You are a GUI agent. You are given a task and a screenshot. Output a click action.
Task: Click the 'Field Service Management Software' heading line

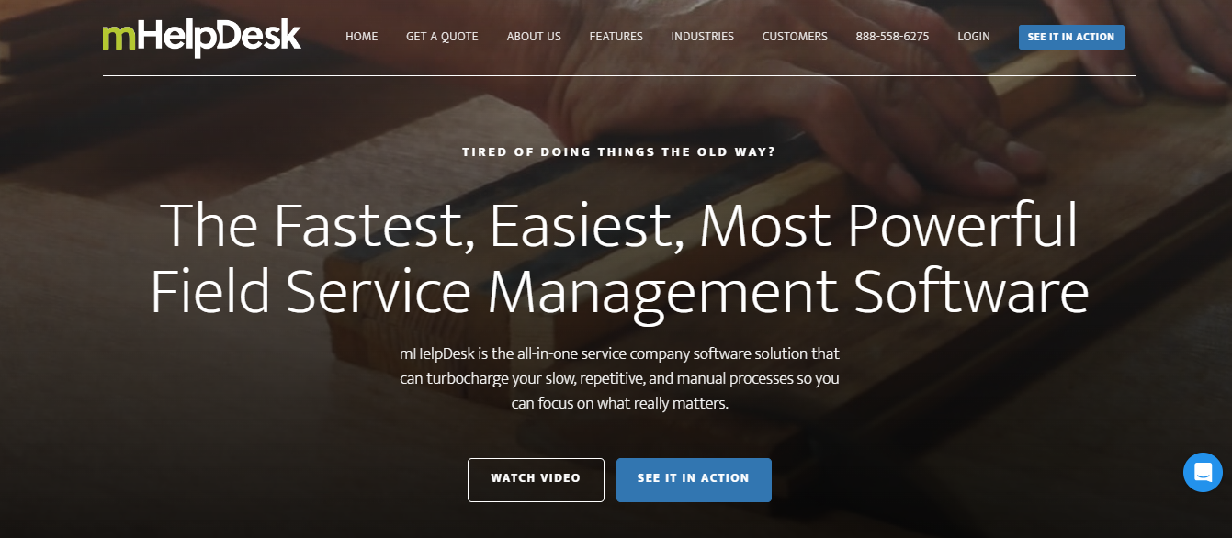point(619,292)
